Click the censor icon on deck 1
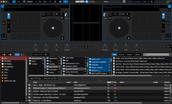Image resolution: width=172 pixels, height=104 pixels. coord(44,38)
